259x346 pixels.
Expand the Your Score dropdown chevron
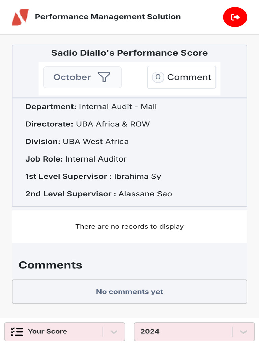coord(114,332)
